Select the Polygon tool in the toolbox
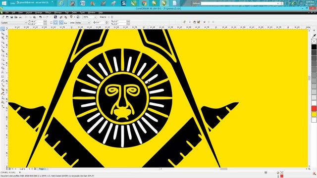The image size is (317, 178). tap(2, 64)
